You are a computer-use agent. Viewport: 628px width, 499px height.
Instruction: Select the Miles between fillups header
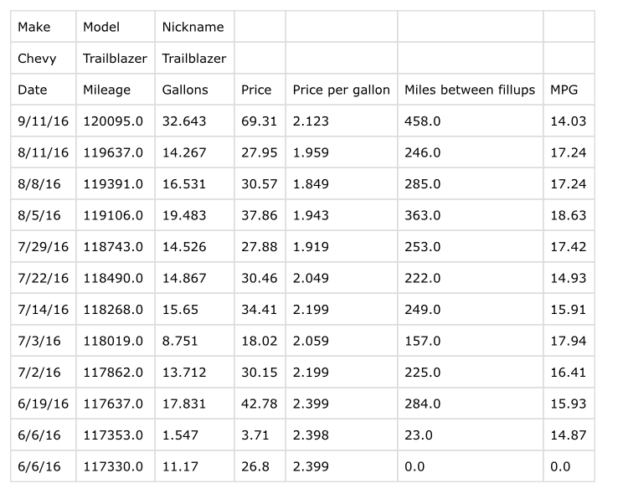pos(471,90)
